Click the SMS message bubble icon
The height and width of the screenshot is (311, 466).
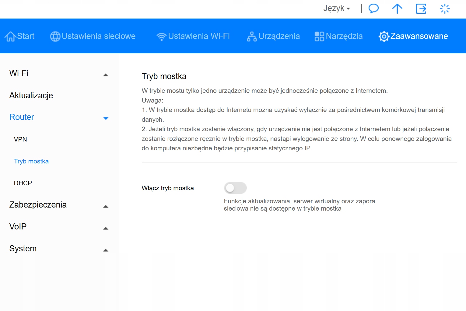coord(373,9)
